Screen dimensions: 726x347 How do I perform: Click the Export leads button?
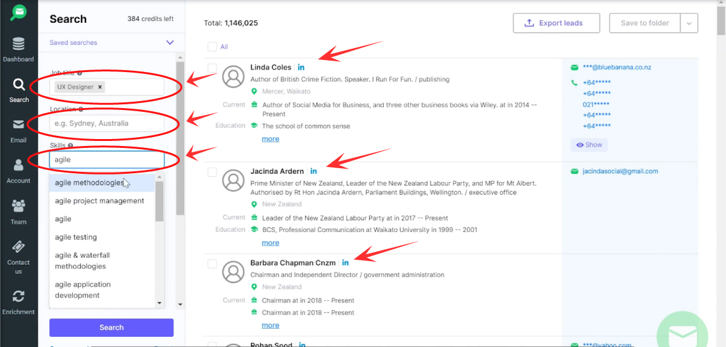[556, 23]
